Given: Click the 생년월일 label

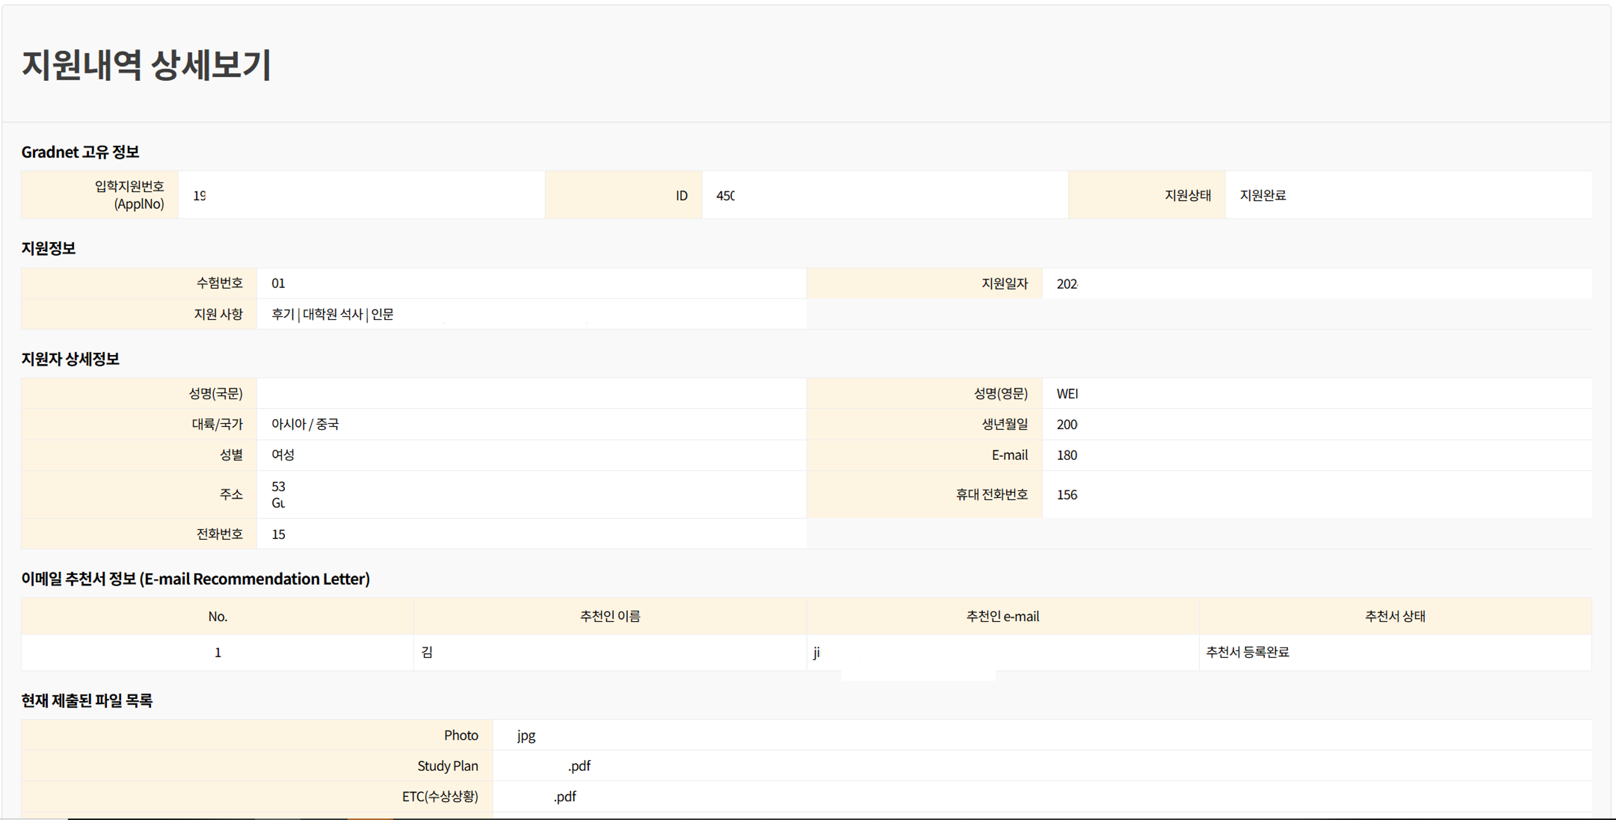Looking at the screenshot, I should coord(1004,424).
